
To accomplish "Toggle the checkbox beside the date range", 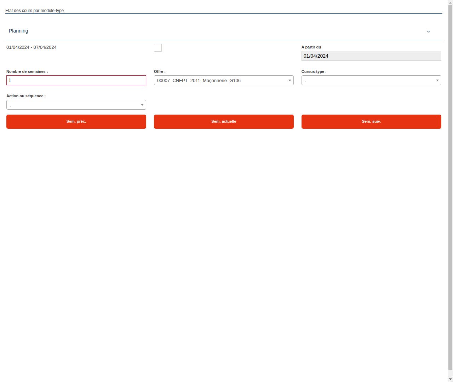I will [157, 47].
